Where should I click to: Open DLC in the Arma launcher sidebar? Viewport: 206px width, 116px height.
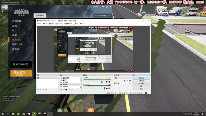coord(14,30)
